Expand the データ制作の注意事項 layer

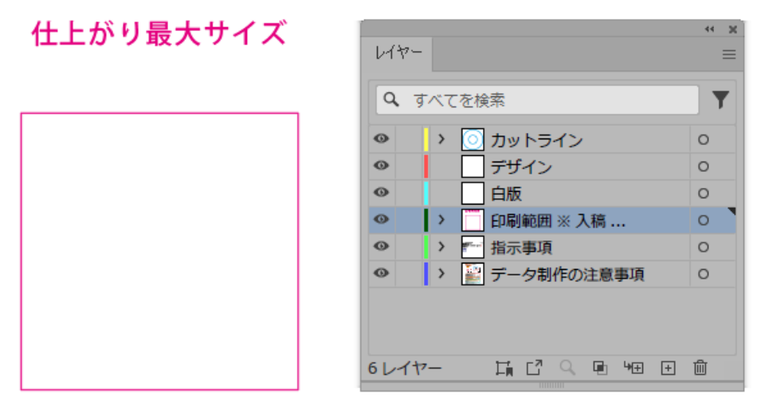tap(441, 273)
